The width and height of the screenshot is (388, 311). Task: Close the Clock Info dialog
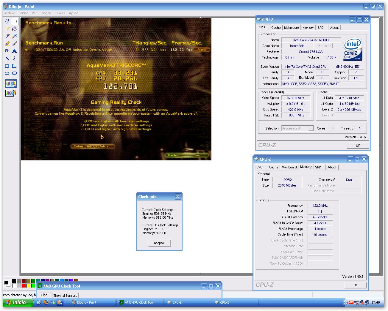(178, 196)
